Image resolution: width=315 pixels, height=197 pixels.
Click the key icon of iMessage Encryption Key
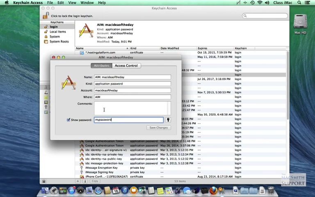click(82, 168)
